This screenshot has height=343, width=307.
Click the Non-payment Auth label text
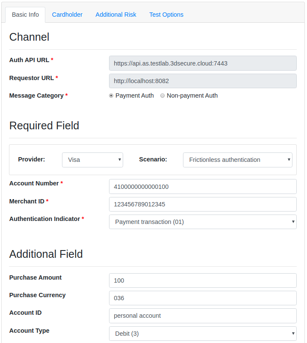(192, 96)
